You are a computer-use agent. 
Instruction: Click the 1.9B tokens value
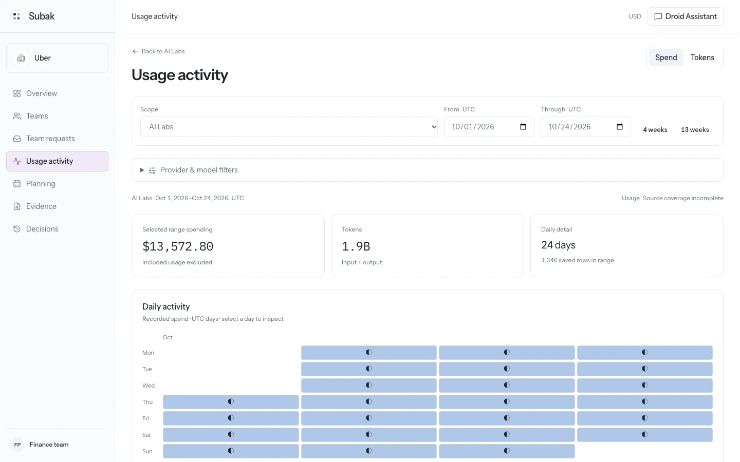356,246
